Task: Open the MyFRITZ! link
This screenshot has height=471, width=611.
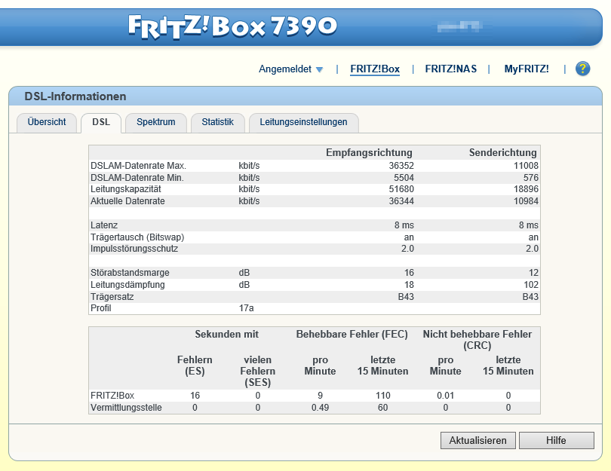Action: coord(527,69)
